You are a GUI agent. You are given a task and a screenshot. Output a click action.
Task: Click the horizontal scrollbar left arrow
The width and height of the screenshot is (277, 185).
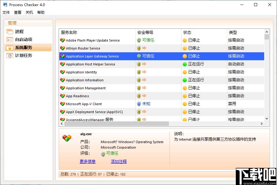(62, 124)
